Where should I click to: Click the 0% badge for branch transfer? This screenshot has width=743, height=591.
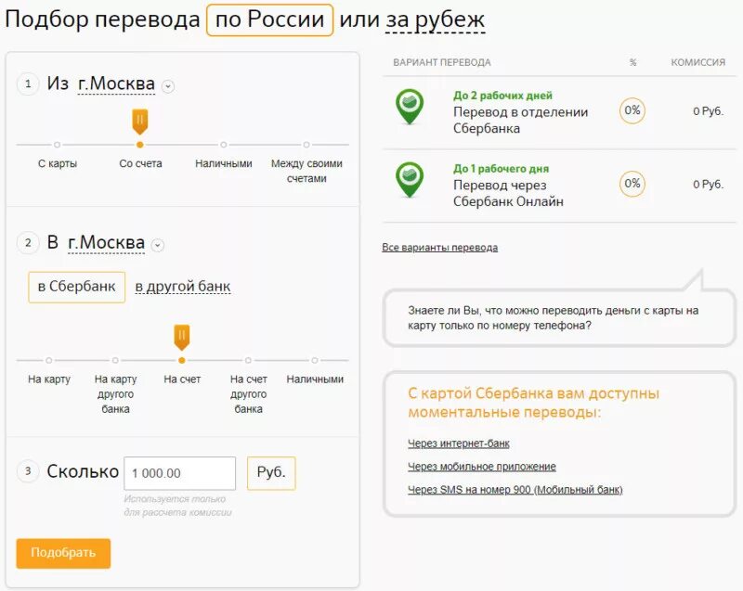pos(632,110)
